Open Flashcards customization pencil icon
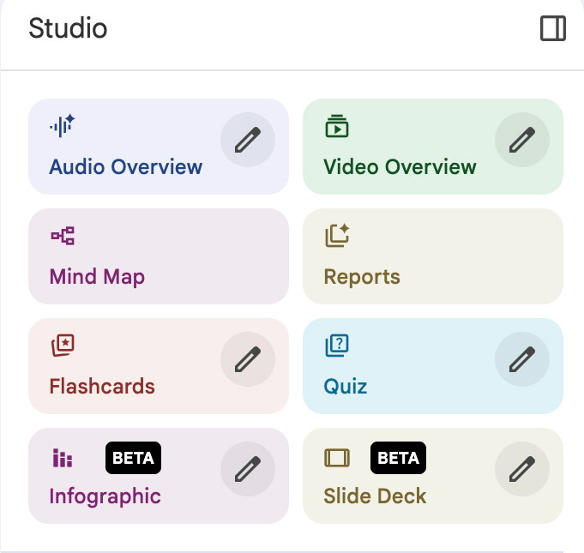584x553 pixels. [248, 359]
